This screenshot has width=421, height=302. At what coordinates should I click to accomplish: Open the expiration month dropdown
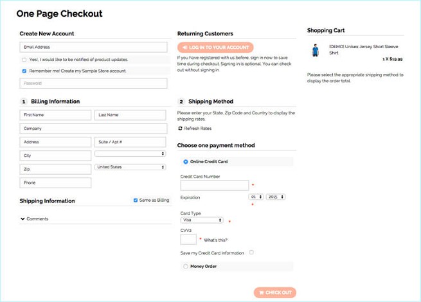coord(256,197)
